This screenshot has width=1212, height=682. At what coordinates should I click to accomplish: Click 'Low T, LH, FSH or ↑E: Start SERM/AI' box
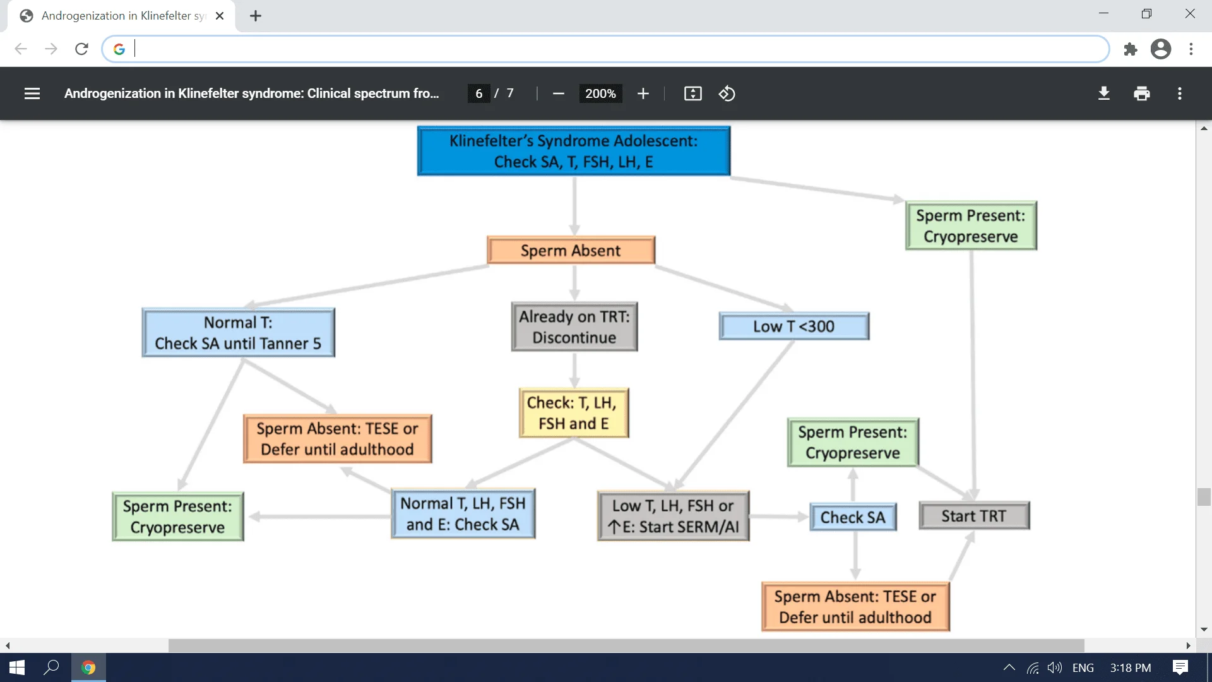pos(674,516)
